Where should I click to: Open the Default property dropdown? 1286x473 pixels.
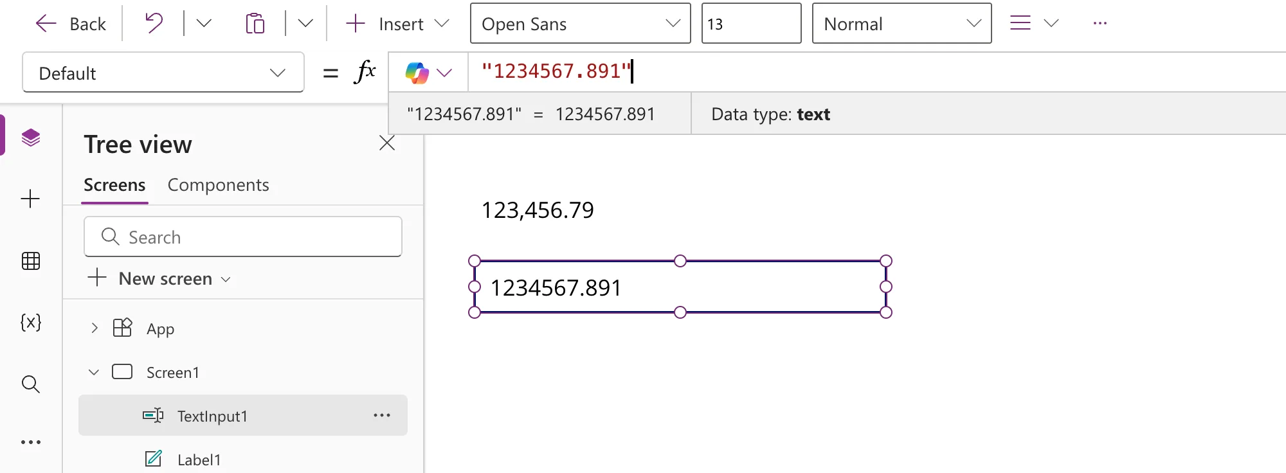pyautogui.click(x=163, y=73)
